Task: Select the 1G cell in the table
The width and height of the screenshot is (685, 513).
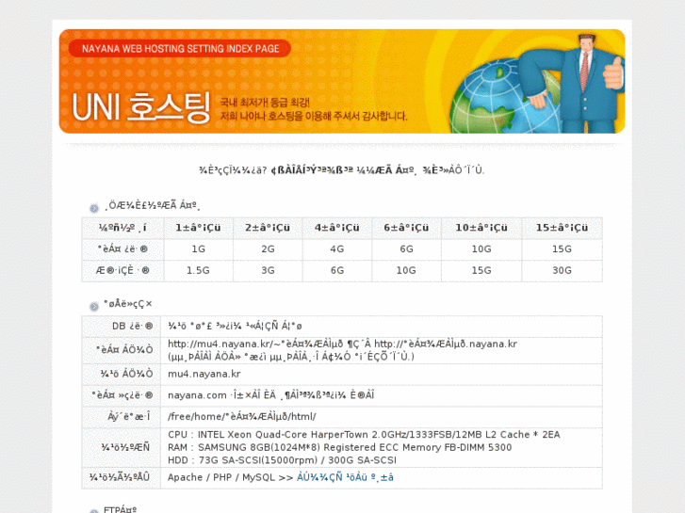Action: click(x=198, y=248)
